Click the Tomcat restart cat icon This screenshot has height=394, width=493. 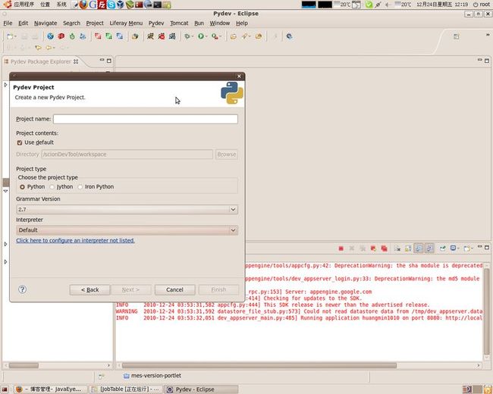[172, 36]
